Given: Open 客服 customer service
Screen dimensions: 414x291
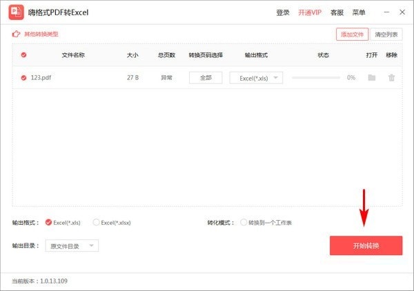Looking at the screenshot, I should tap(337, 12).
